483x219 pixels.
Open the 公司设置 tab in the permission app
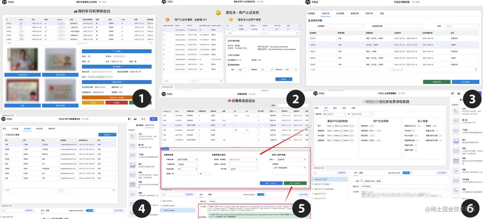coord(15,128)
